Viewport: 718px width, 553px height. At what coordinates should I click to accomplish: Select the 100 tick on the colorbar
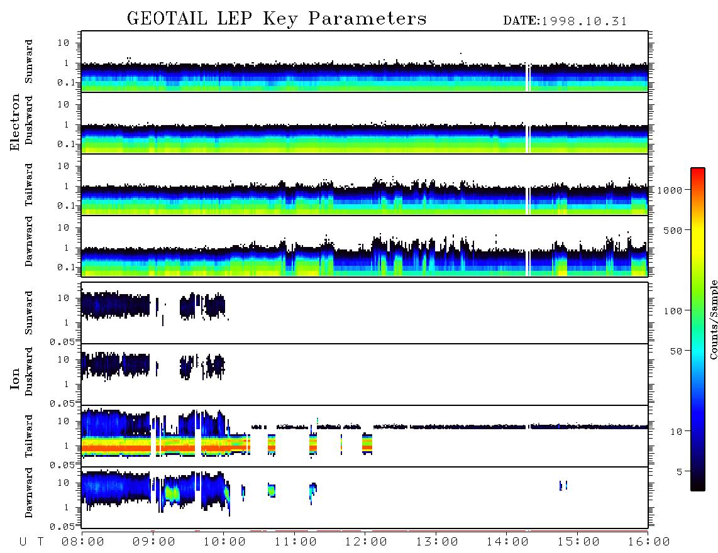673,311
